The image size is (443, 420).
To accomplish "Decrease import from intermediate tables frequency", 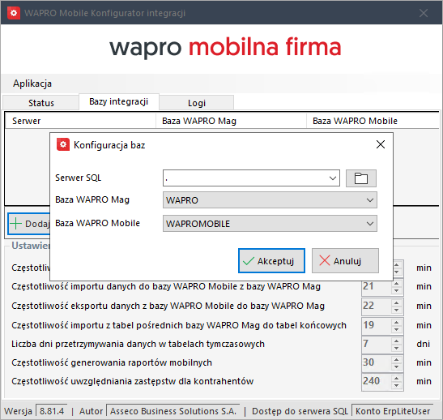I will tap(397, 329).
